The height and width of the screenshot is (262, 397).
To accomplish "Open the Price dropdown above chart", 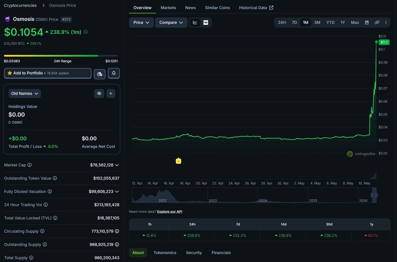I will click(141, 22).
